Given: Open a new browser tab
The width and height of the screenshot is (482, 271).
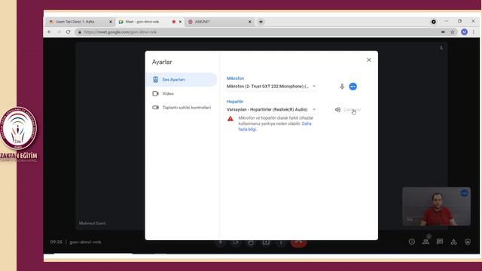Looking at the screenshot, I should click(261, 22).
